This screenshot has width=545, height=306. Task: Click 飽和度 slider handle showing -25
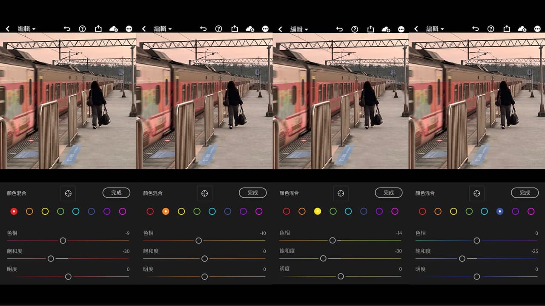[462, 258]
